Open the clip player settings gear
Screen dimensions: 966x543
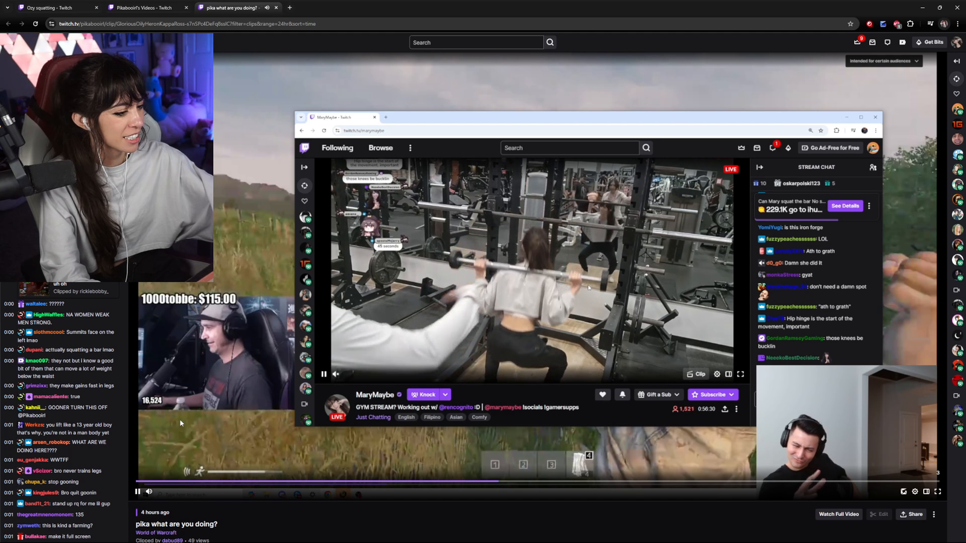click(915, 491)
